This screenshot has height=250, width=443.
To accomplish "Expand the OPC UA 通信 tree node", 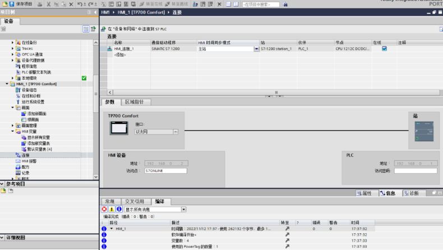I will click(x=12, y=54).
